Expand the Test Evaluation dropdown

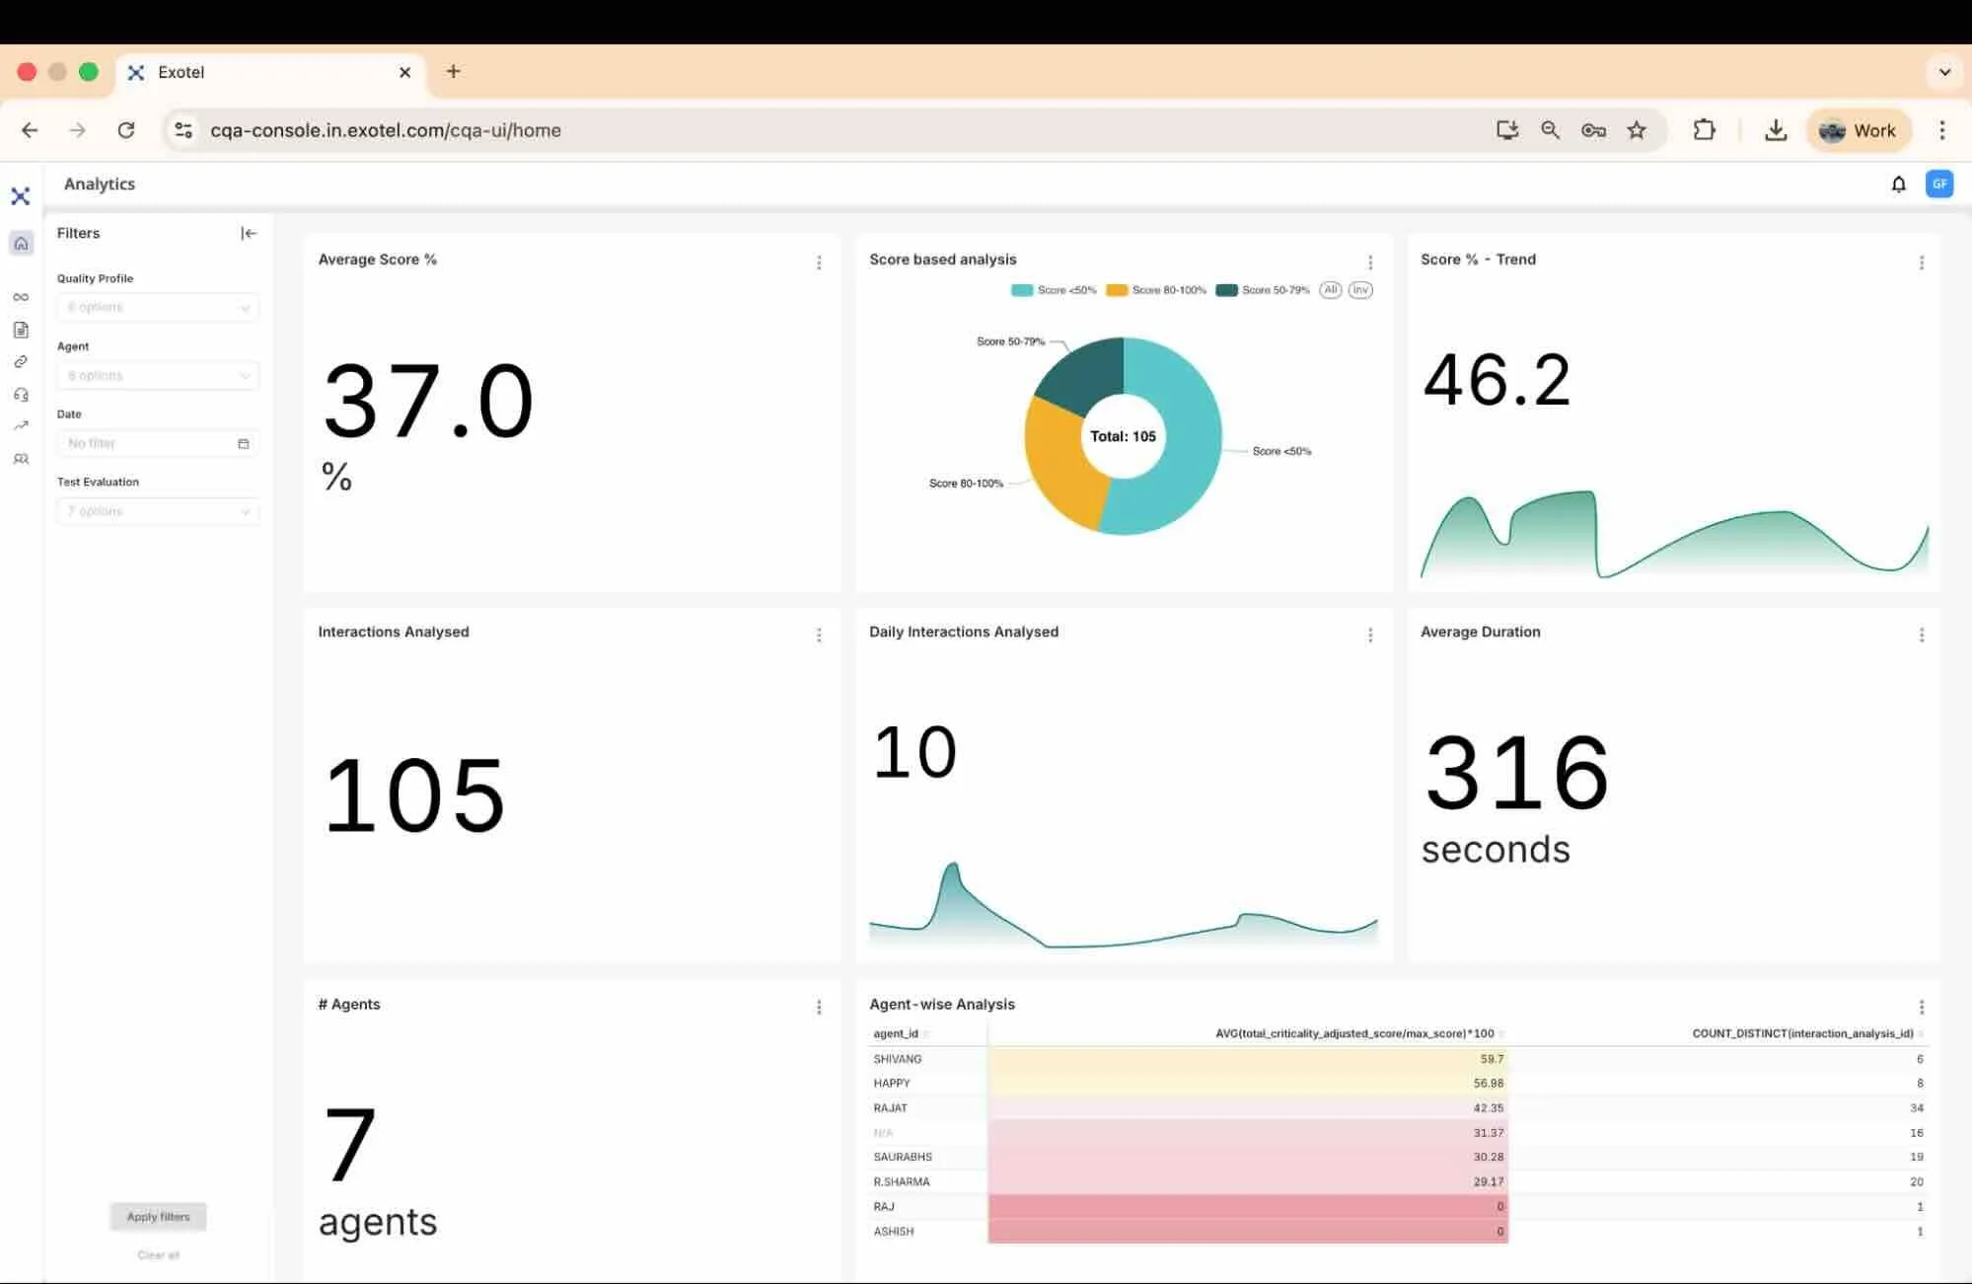[158, 511]
